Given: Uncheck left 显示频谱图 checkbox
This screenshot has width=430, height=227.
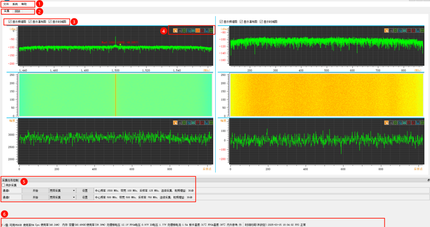Looking at the screenshot, I should (10, 22).
